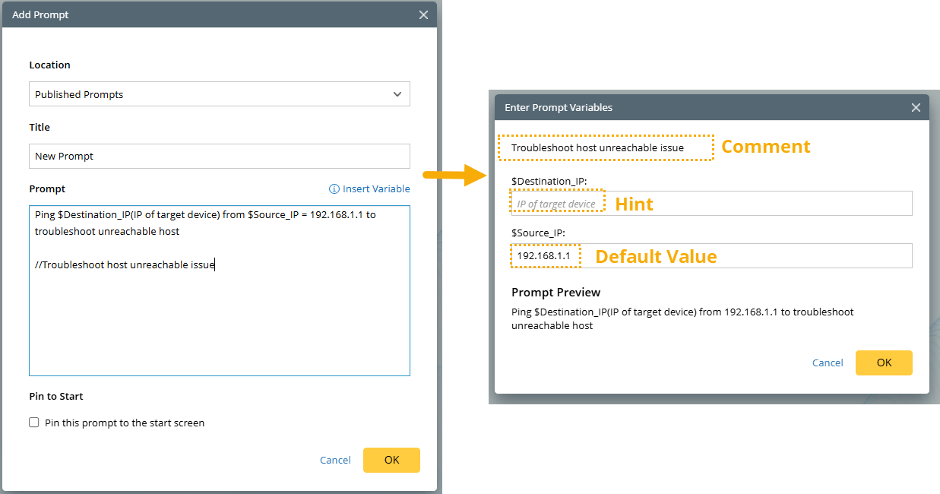Confirm Enter Prompt Variables with OK
The height and width of the screenshot is (494, 940).
[884, 363]
